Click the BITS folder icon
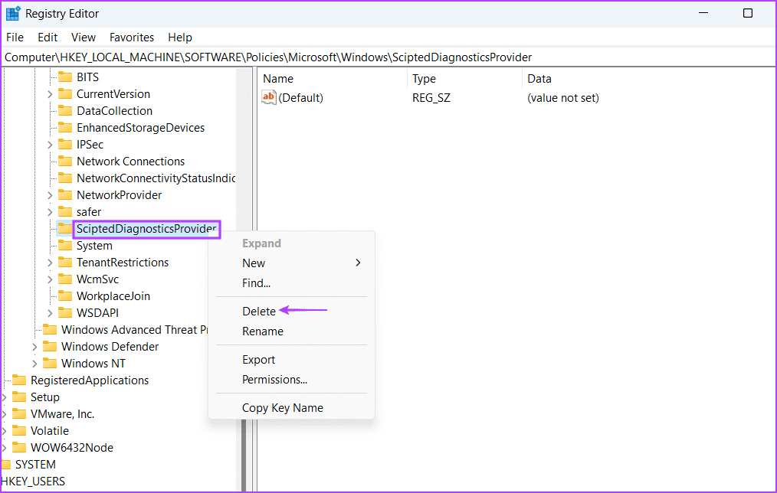 64,77
